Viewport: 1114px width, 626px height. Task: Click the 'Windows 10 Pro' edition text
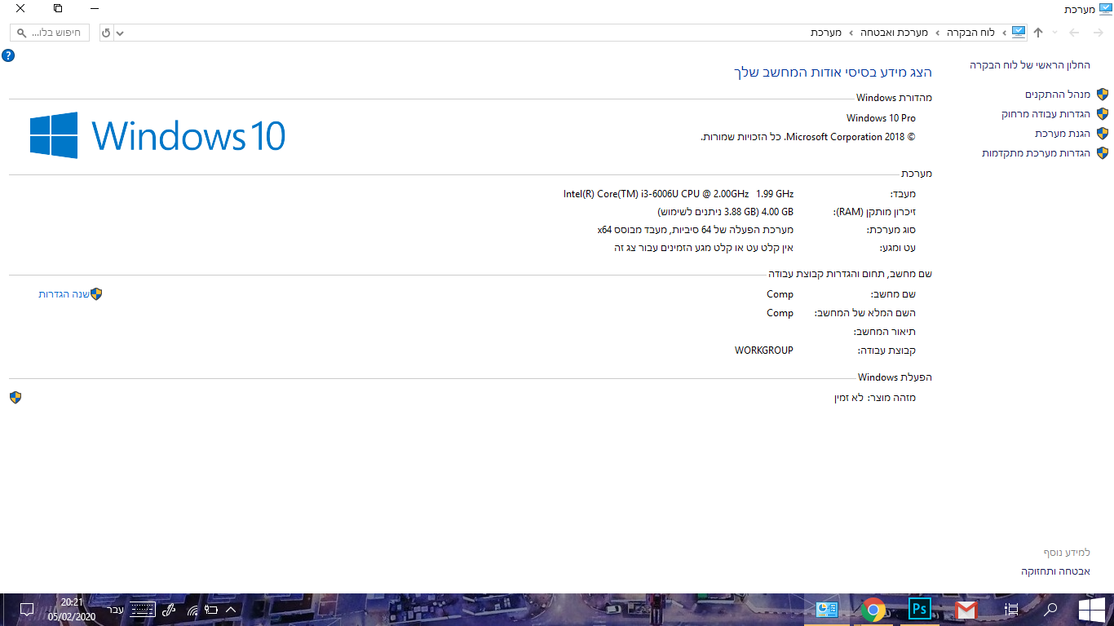(x=881, y=118)
